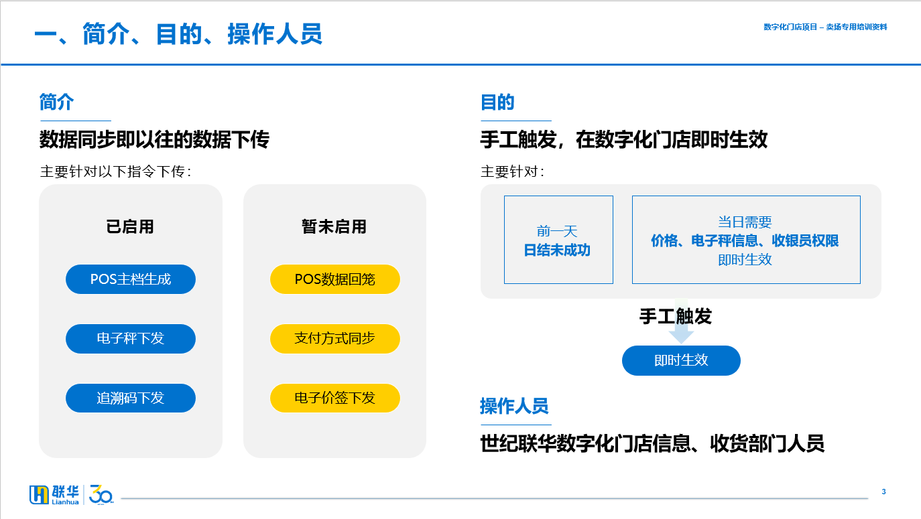
Task: Select the 当日需要 价格、电子秤信息 box
Action: click(746, 240)
